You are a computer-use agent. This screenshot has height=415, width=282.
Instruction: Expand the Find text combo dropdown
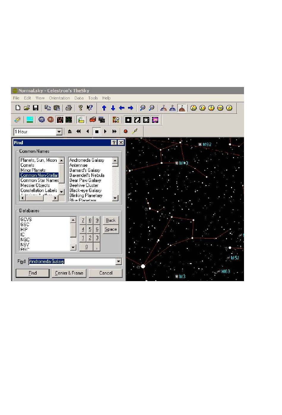119,262
